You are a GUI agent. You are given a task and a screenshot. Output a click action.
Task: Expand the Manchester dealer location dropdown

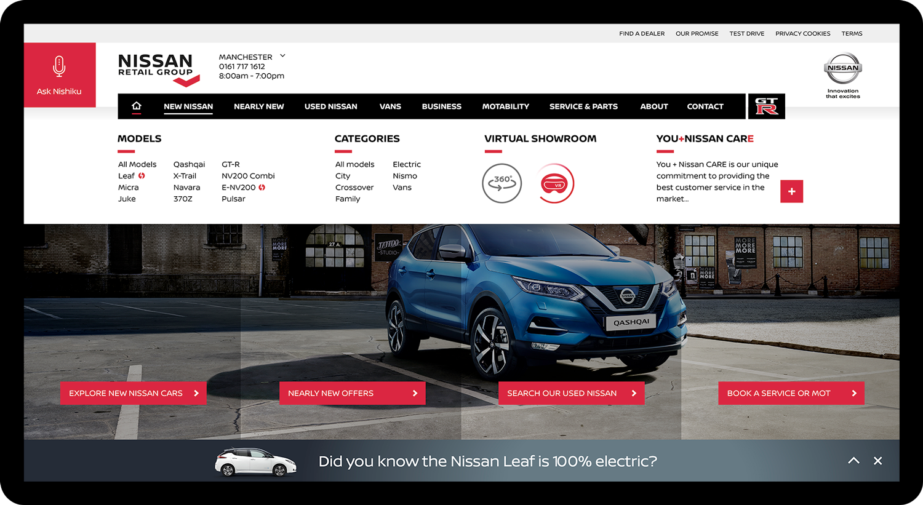click(282, 56)
